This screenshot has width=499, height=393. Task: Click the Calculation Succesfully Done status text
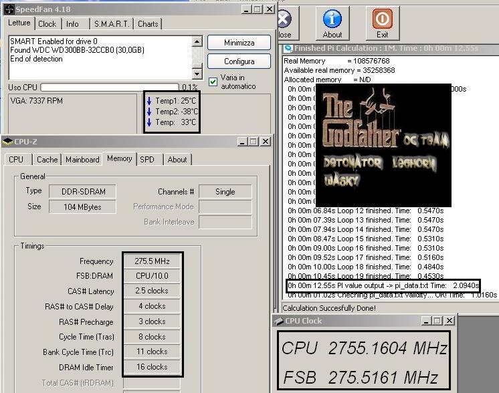tap(329, 308)
